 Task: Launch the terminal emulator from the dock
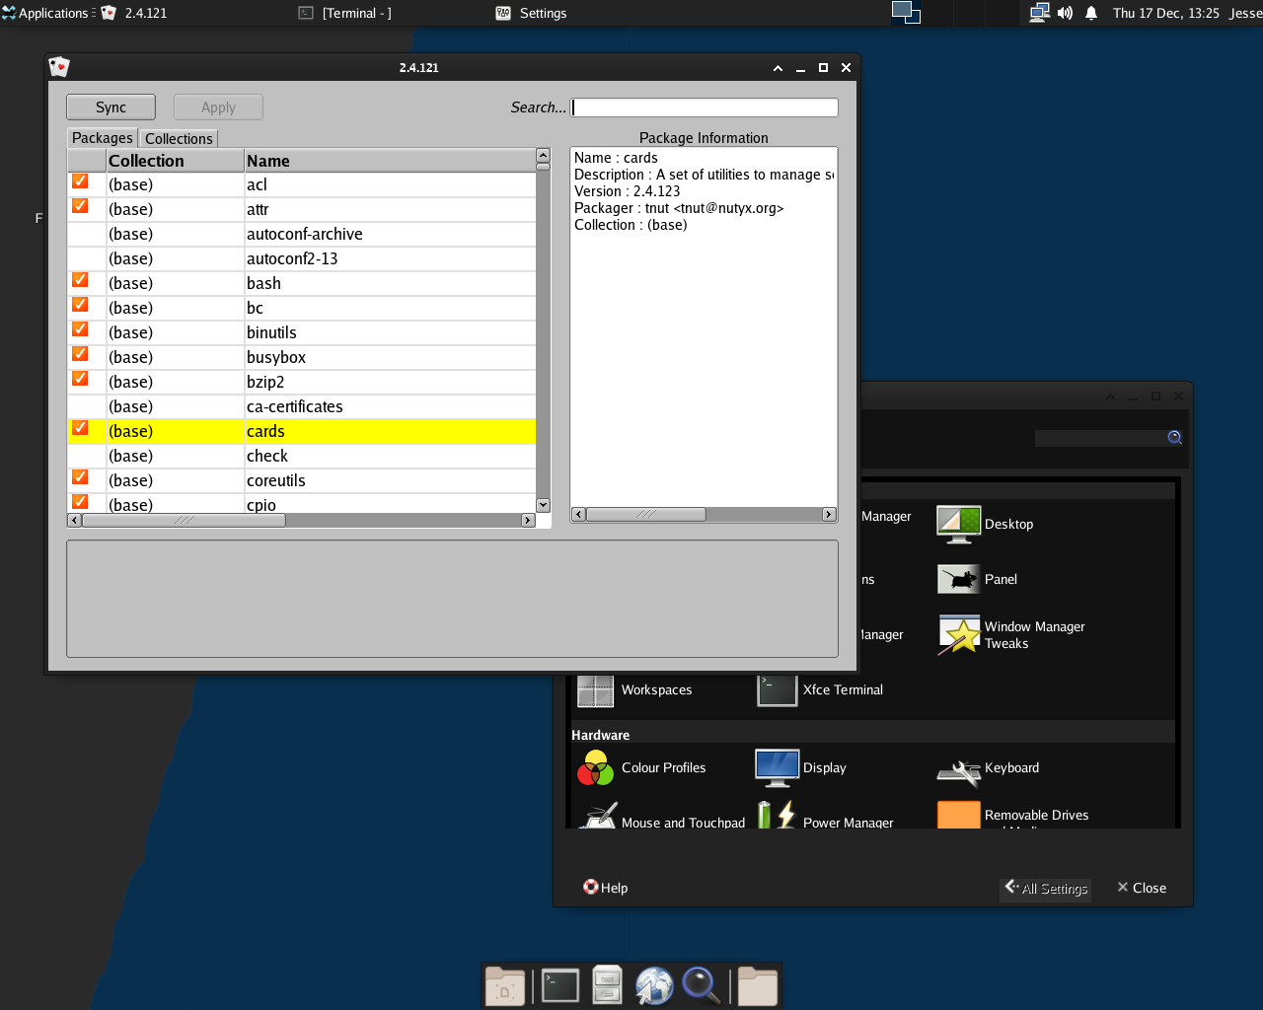pyautogui.click(x=559, y=985)
